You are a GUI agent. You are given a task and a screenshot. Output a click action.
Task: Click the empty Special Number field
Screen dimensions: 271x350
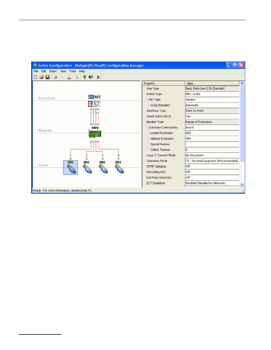(212, 144)
